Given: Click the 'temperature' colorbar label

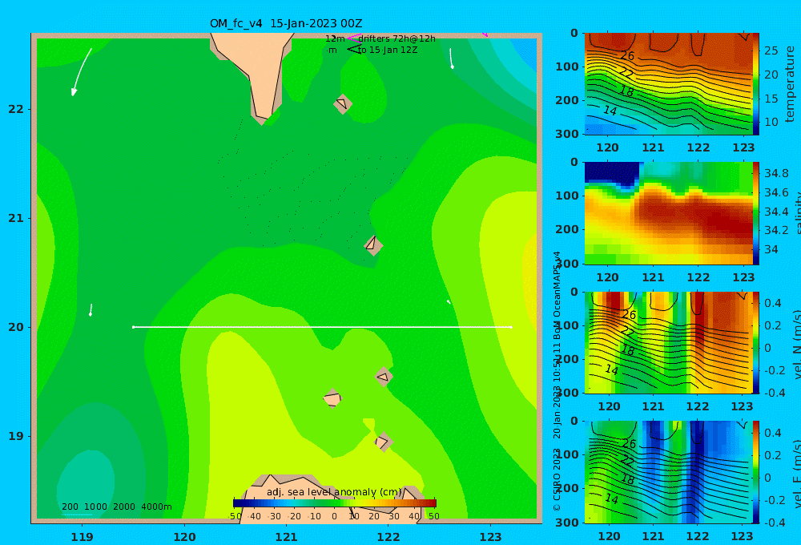Looking at the screenshot, I should pyautogui.click(x=790, y=84).
